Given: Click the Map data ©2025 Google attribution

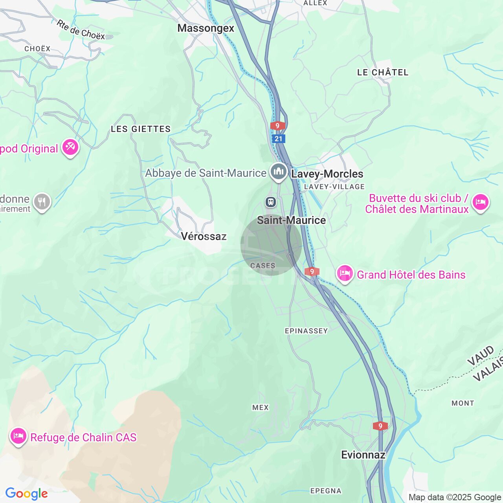Looking at the screenshot, I should pos(455,497).
